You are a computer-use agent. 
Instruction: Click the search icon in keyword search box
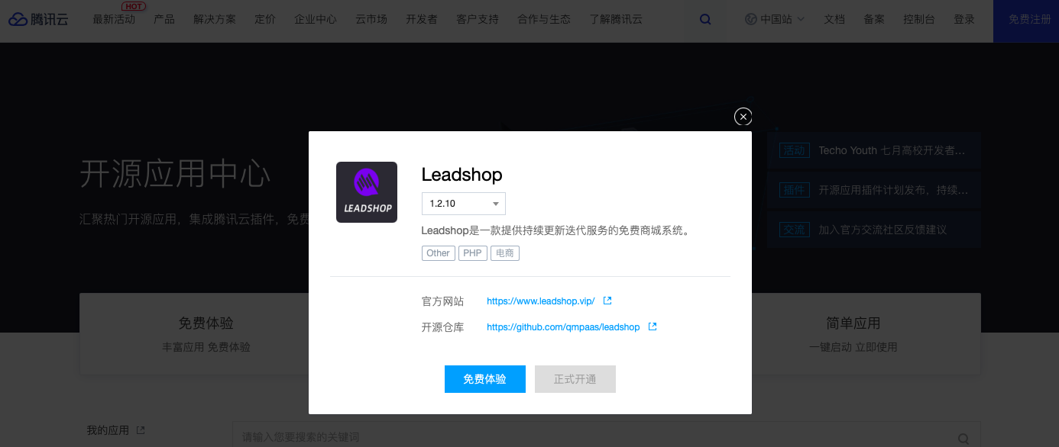coord(964,438)
